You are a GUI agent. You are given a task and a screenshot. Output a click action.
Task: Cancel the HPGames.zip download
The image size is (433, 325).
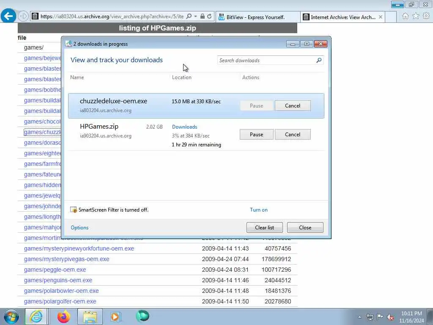coord(293,134)
